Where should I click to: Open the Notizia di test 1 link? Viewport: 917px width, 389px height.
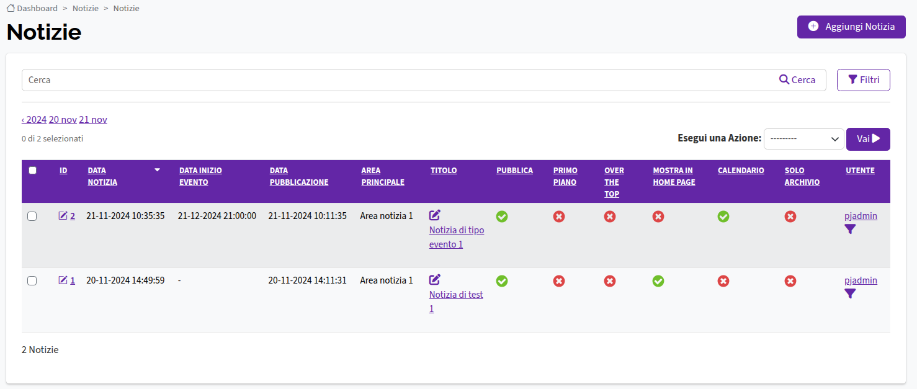coord(456,302)
